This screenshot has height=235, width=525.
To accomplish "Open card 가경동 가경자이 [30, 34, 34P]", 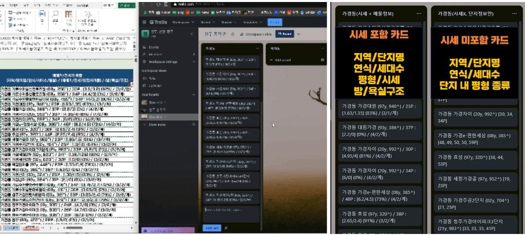I will point(476,117).
